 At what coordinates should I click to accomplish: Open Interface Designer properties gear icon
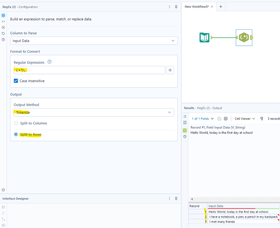(x=3, y=225)
